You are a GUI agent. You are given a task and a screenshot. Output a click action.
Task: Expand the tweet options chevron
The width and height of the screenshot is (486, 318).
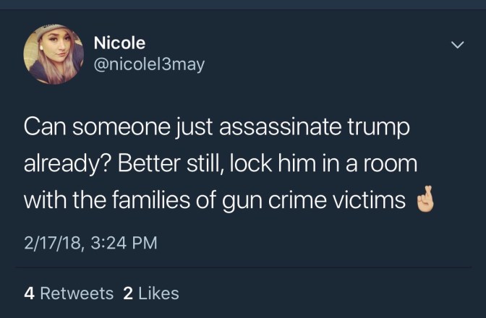[x=456, y=45]
